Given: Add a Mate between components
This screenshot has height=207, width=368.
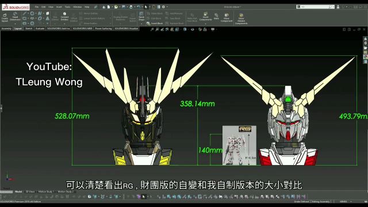Looking at the screenshot, I should [x=216, y=17].
